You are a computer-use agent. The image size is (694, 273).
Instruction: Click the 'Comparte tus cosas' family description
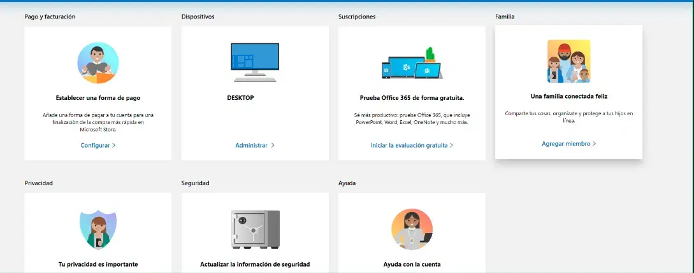[568, 117]
